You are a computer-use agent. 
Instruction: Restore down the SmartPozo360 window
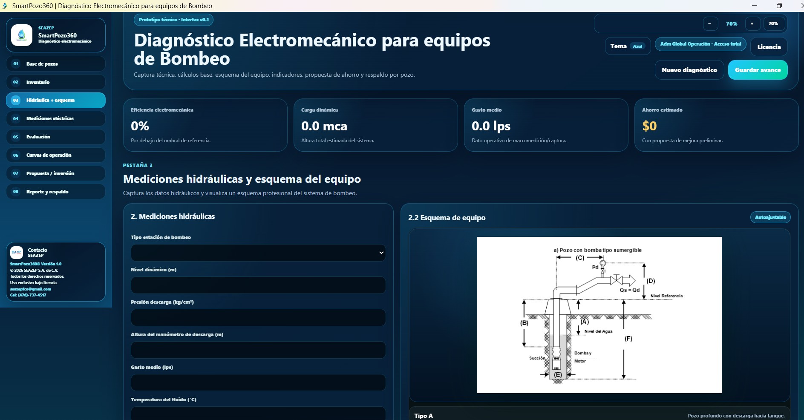(779, 6)
